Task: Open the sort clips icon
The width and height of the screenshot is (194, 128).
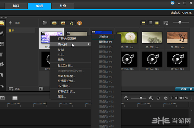Action: tap(166, 23)
